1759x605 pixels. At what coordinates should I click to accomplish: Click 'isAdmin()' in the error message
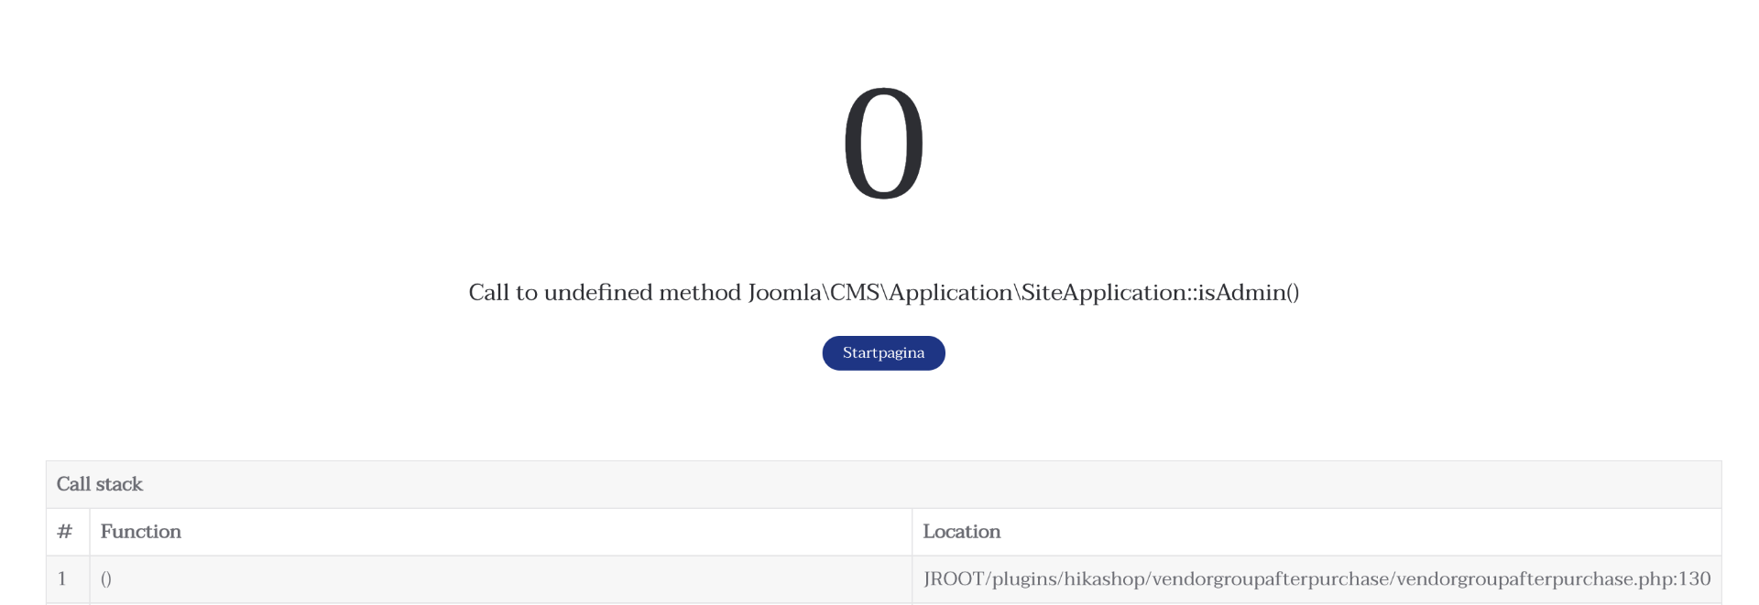tap(1249, 293)
